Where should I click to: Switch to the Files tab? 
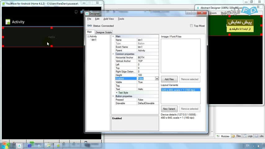click(x=236, y=136)
